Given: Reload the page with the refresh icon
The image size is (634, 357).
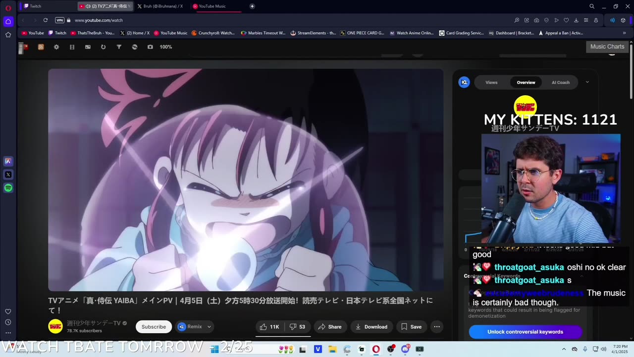Looking at the screenshot, I should 45,20.
